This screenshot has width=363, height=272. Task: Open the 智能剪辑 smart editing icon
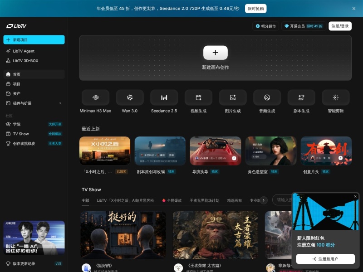[336, 97]
